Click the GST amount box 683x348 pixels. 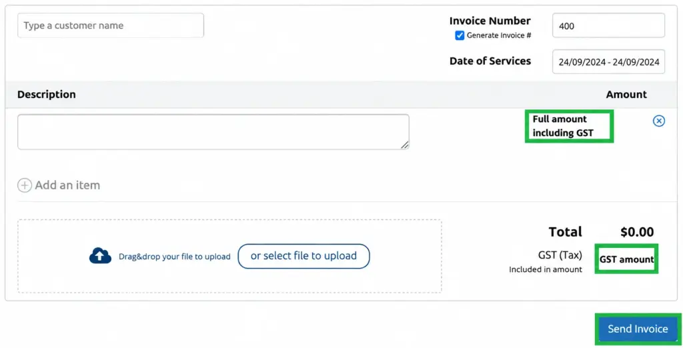click(626, 259)
